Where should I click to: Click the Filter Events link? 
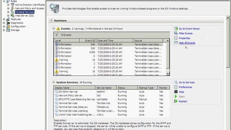[x=186, y=34]
